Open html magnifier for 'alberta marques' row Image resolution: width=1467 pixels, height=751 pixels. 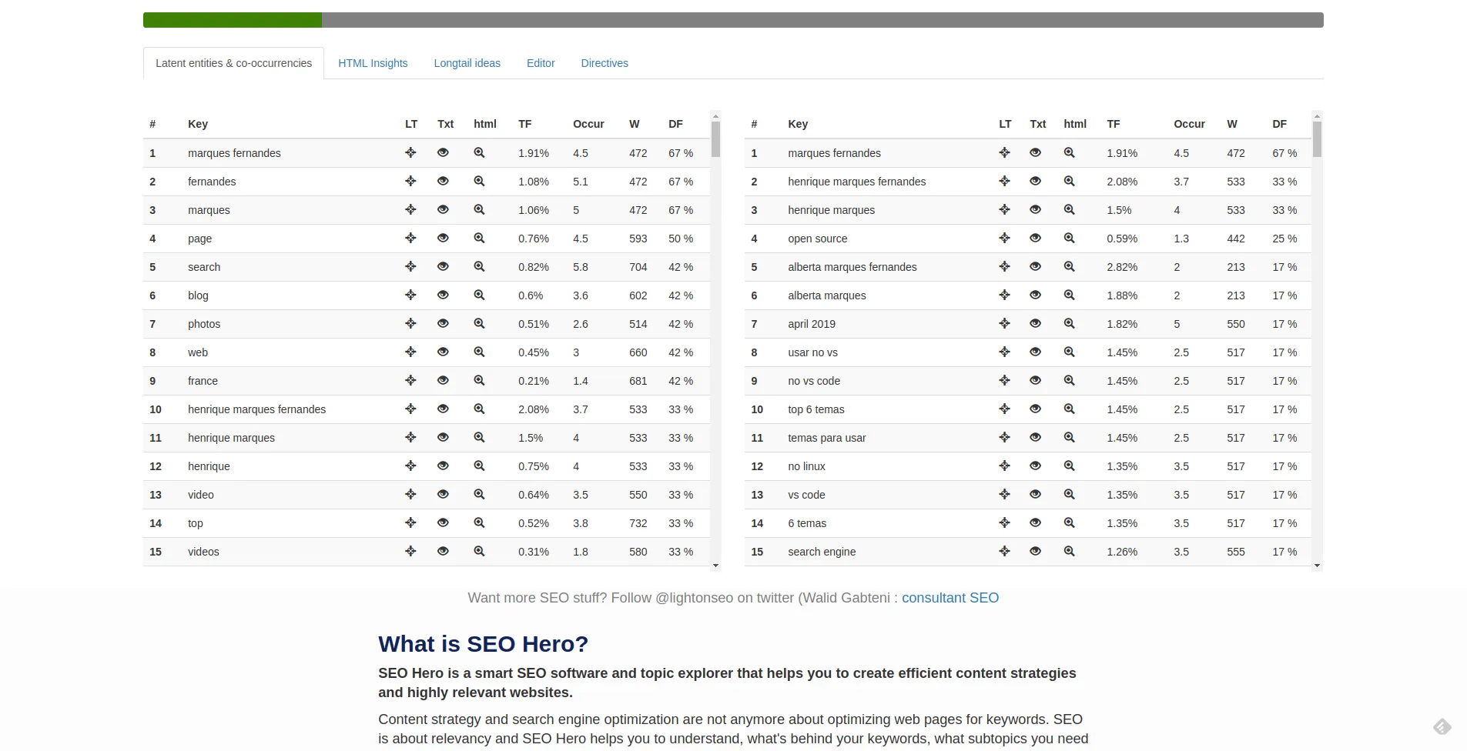(x=1069, y=295)
